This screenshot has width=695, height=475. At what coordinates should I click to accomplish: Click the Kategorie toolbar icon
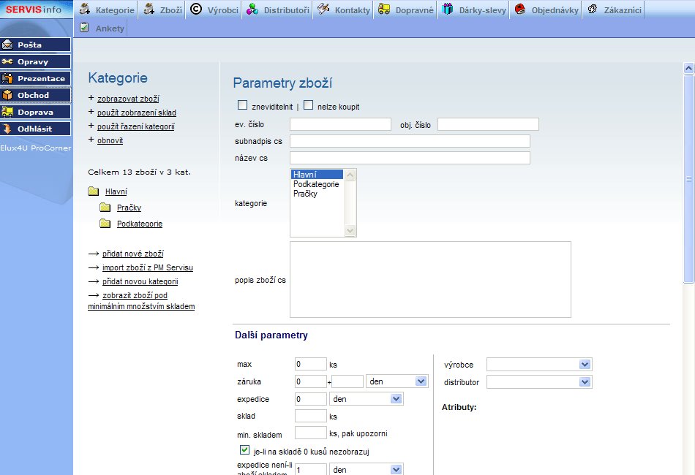(x=85, y=9)
